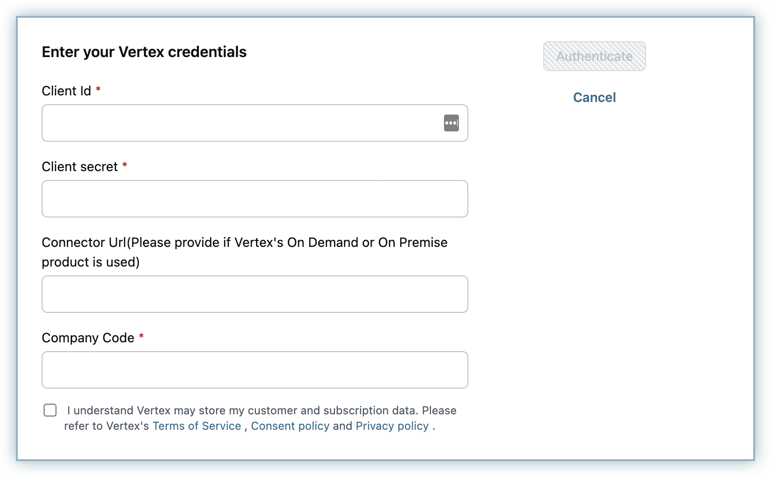Click the required asterisk beside Client secret
The height and width of the screenshot is (477, 771).
click(125, 165)
